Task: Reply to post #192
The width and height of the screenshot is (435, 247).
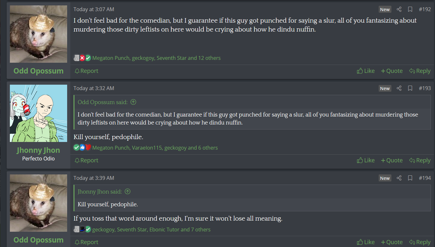Action: pyautogui.click(x=420, y=71)
